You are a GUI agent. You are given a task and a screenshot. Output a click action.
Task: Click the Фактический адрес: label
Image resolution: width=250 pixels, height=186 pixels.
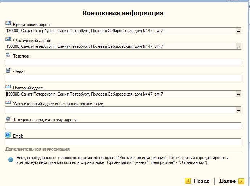[x=32, y=41]
